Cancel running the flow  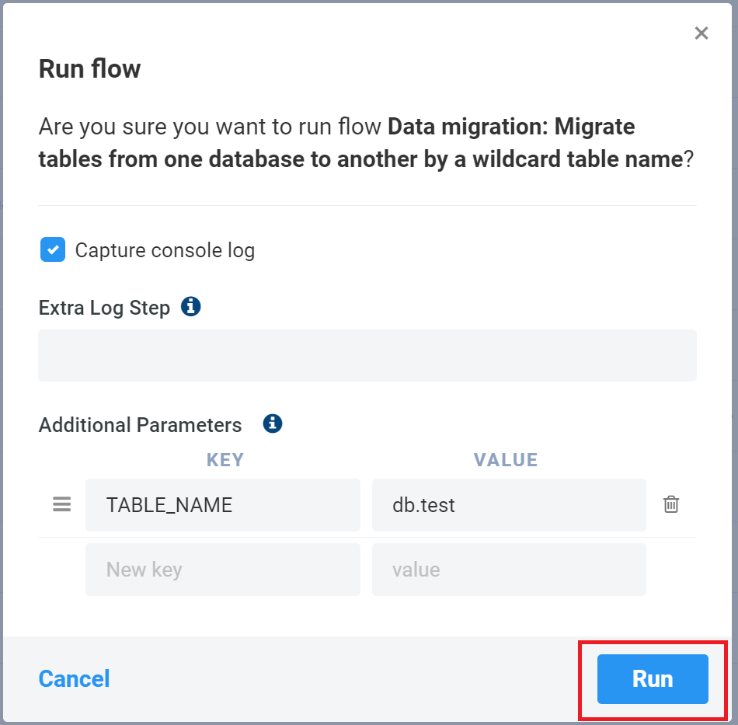(74, 679)
